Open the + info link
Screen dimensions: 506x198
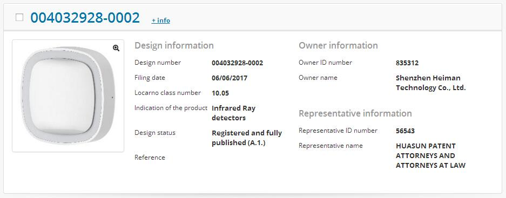(161, 21)
